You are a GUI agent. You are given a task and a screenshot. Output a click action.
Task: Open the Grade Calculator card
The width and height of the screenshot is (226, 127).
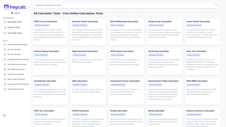tap(126, 117)
